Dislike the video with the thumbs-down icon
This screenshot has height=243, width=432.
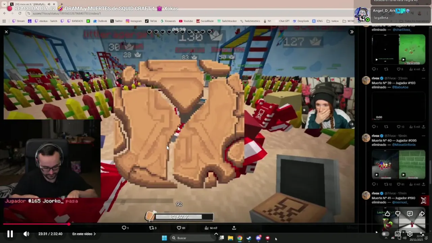398,214
